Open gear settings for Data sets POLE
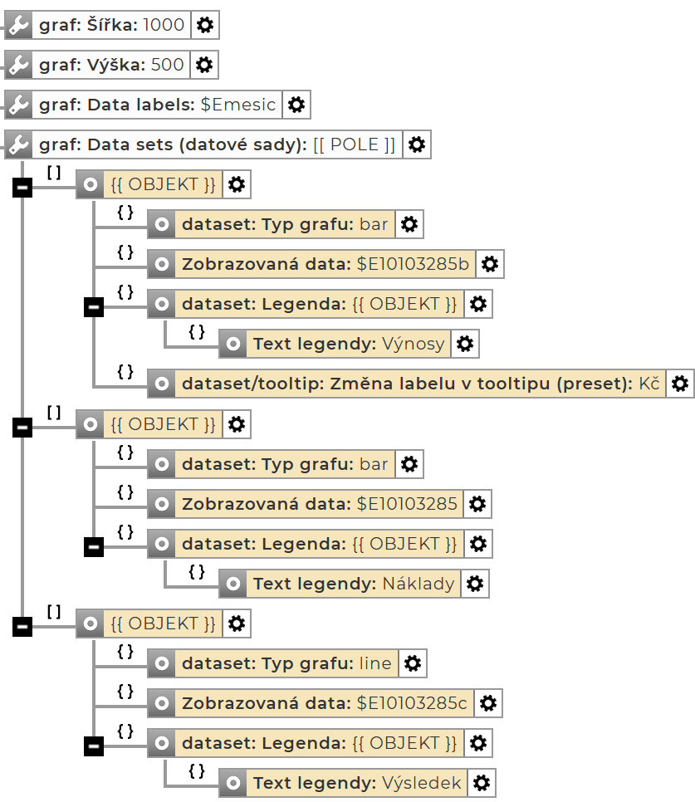 coord(417,144)
